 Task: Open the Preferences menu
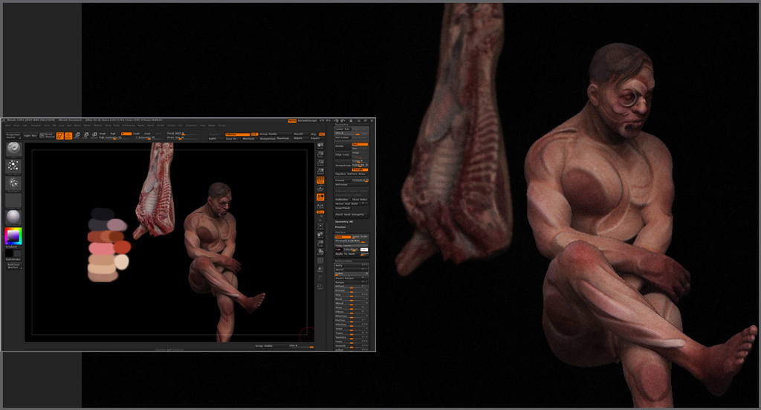[128, 126]
